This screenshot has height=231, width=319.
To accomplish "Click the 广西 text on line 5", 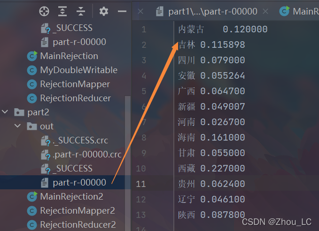I will (187, 91).
